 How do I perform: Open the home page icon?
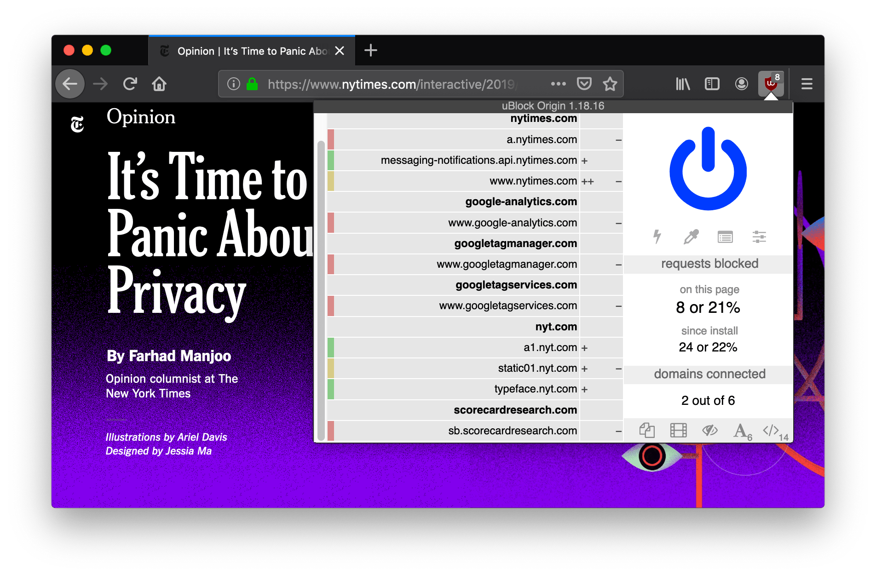click(x=159, y=84)
